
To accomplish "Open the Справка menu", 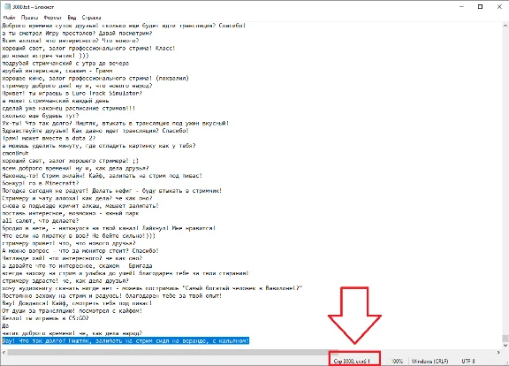I will [x=91, y=18].
